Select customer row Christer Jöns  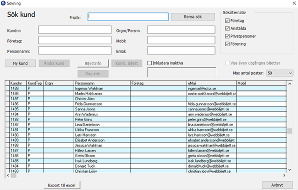(146, 98)
